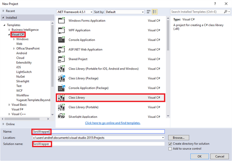The width and height of the screenshot is (232, 161).
Task: Open the search options dropdown arrow
Action: (x=229, y=12)
